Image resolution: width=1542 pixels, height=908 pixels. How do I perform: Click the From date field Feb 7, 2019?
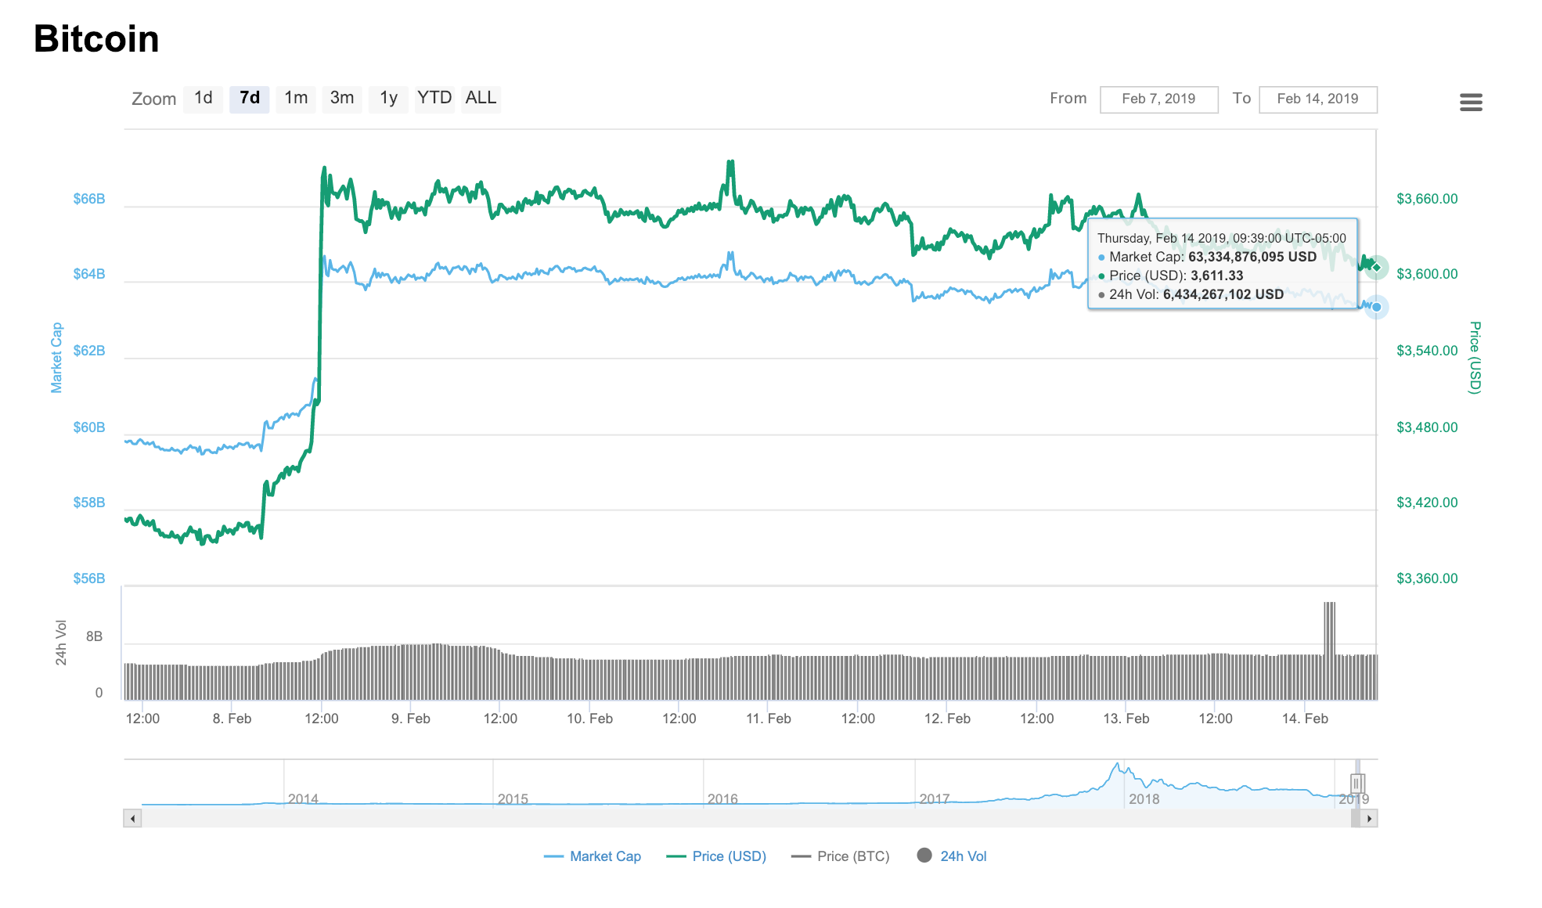tap(1159, 99)
